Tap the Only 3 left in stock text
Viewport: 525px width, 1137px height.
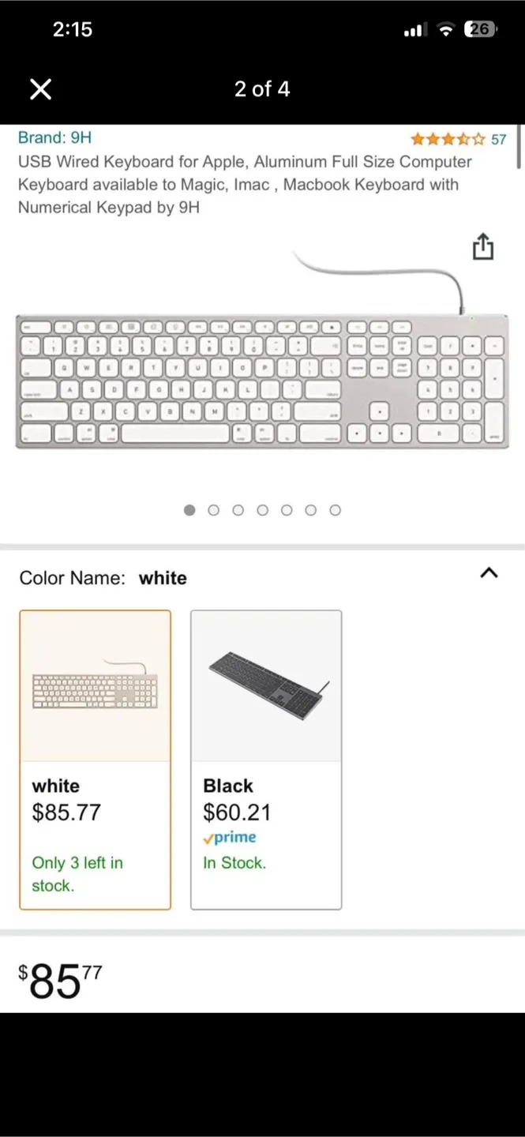[77, 874]
